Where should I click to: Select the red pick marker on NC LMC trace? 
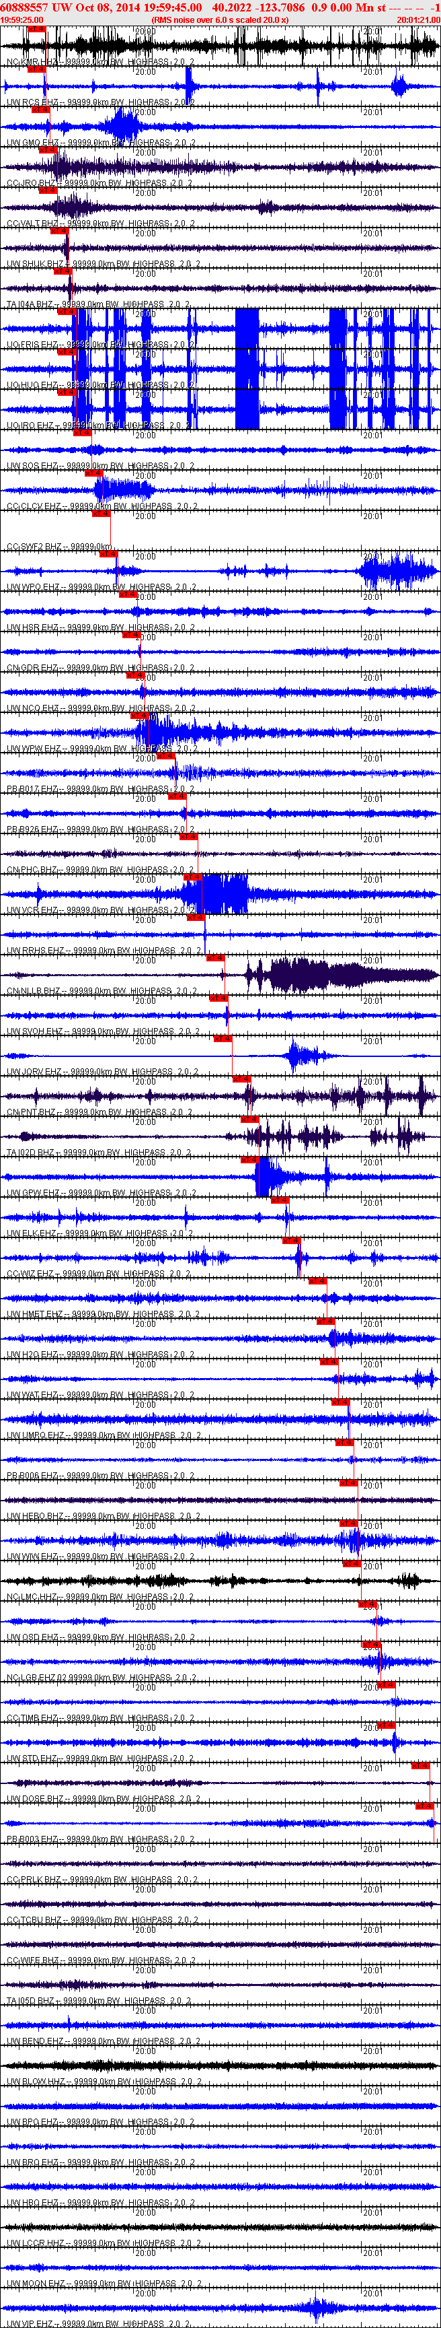(352, 1563)
